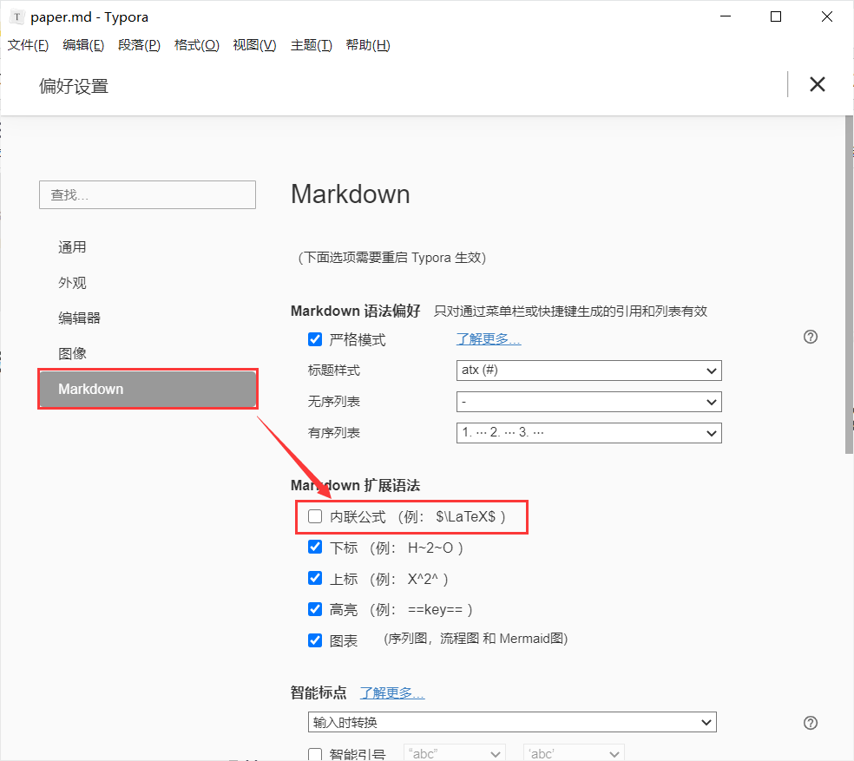Screen dimensions: 854x761
Task: Click the help icon next to smart punctuation dropdown
Action: coord(810,722)
